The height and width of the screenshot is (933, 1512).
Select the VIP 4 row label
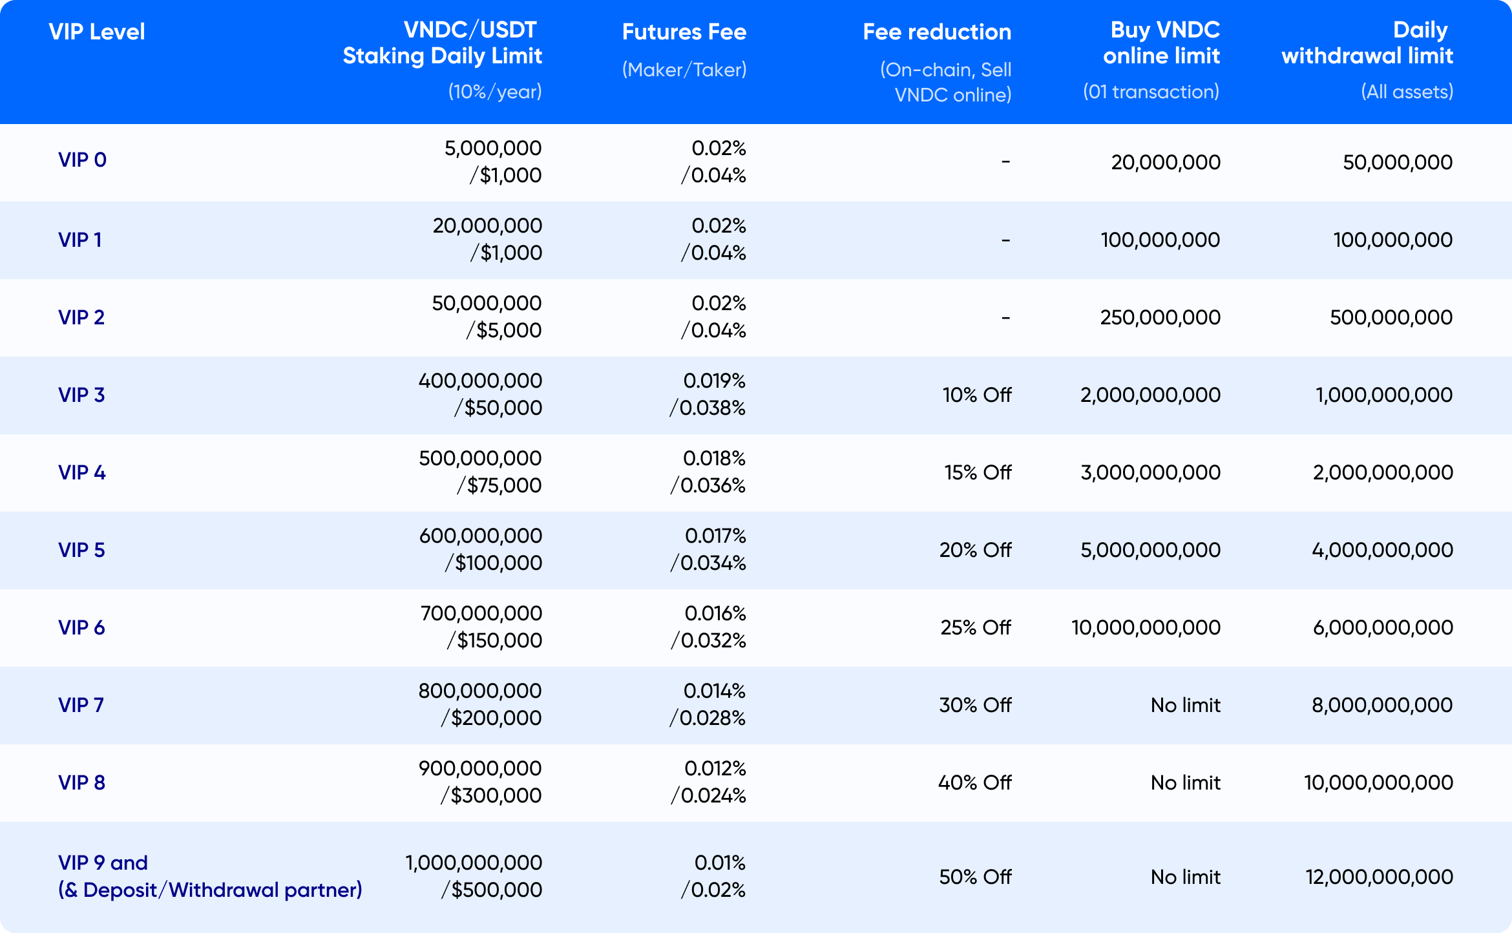(82, 472)
